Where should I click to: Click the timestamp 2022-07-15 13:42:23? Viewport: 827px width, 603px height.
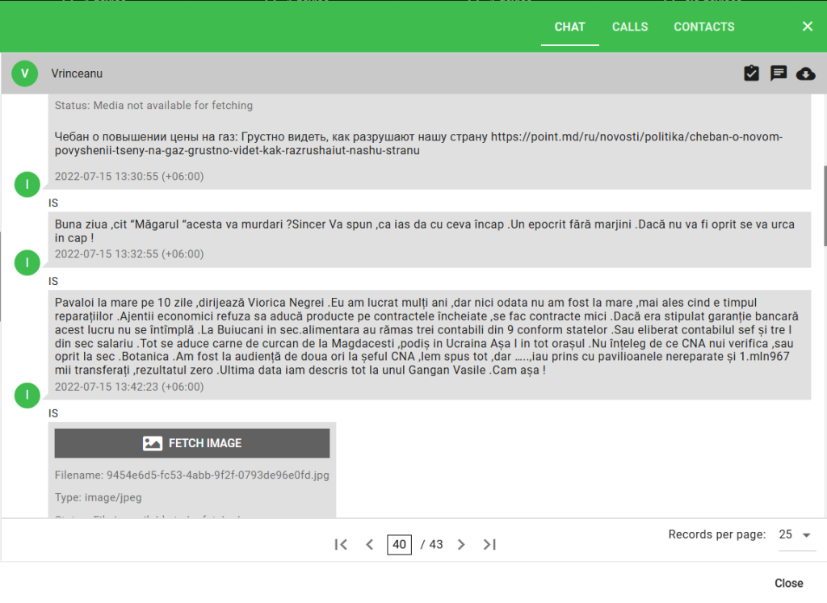coord(129,387)
